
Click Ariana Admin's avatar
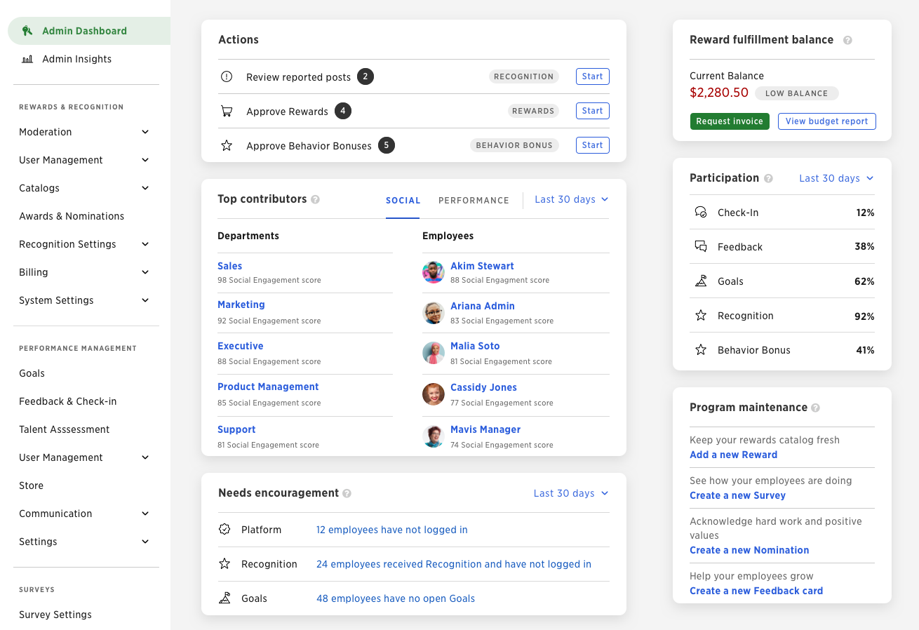tap(434, 313)
